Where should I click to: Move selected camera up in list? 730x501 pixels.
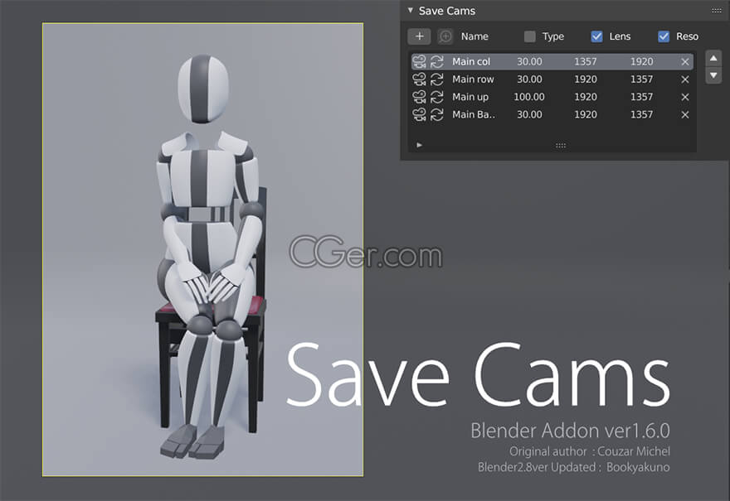(x=713, y=58)
